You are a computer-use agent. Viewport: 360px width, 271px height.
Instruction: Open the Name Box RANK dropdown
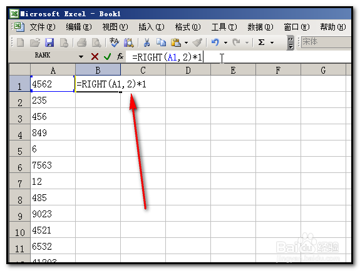coord(81,57)
